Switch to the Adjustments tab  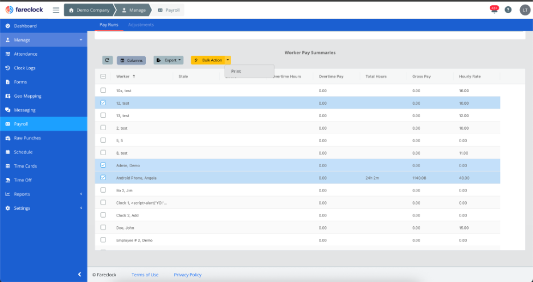[141, 25]
